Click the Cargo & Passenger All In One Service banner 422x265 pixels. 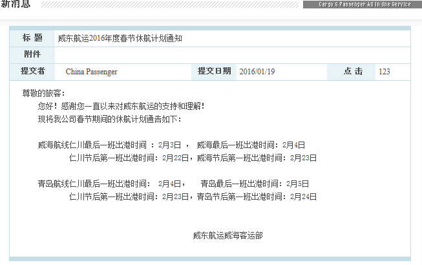click(x=363, y=5)
